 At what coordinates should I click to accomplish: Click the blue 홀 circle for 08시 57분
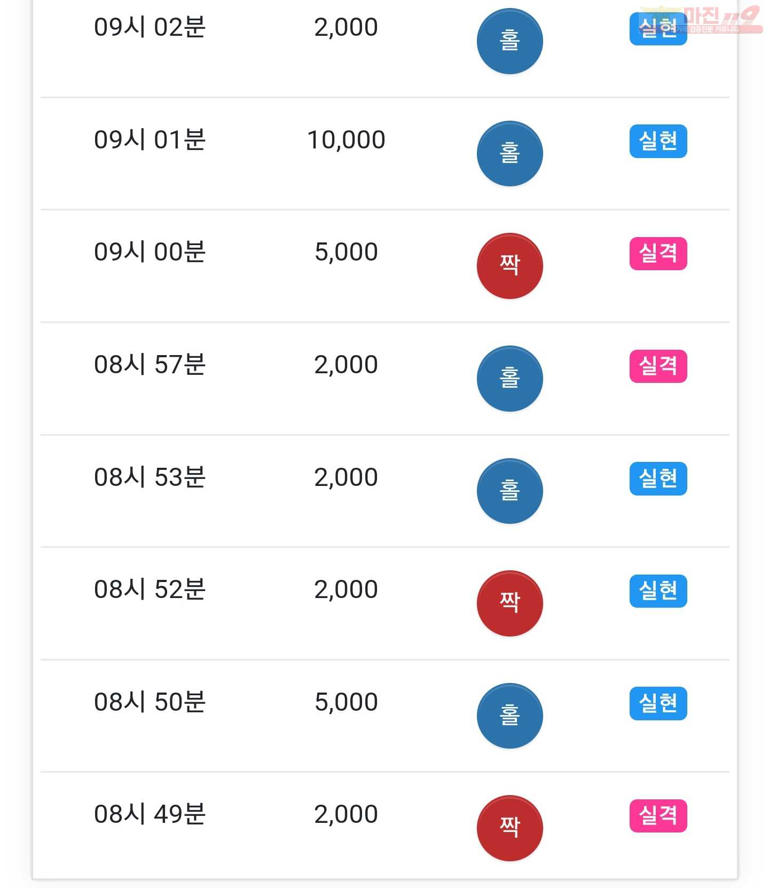click(509, 379)
